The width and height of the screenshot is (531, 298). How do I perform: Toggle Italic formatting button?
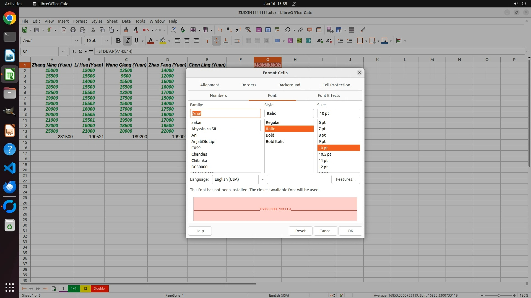click(127, 41)
